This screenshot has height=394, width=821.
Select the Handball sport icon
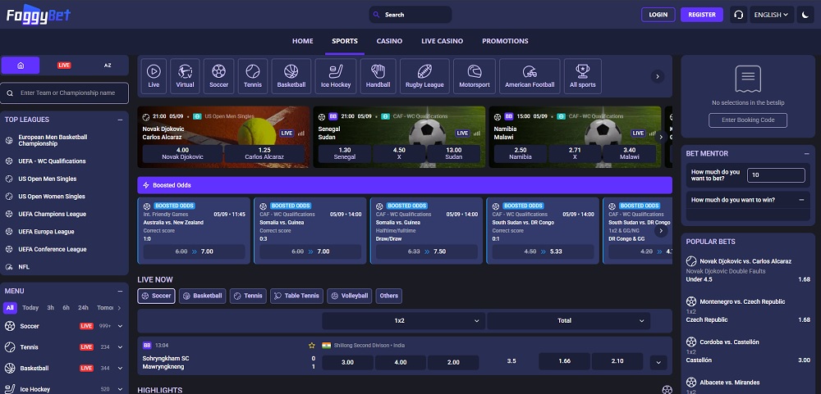[378, 75]
